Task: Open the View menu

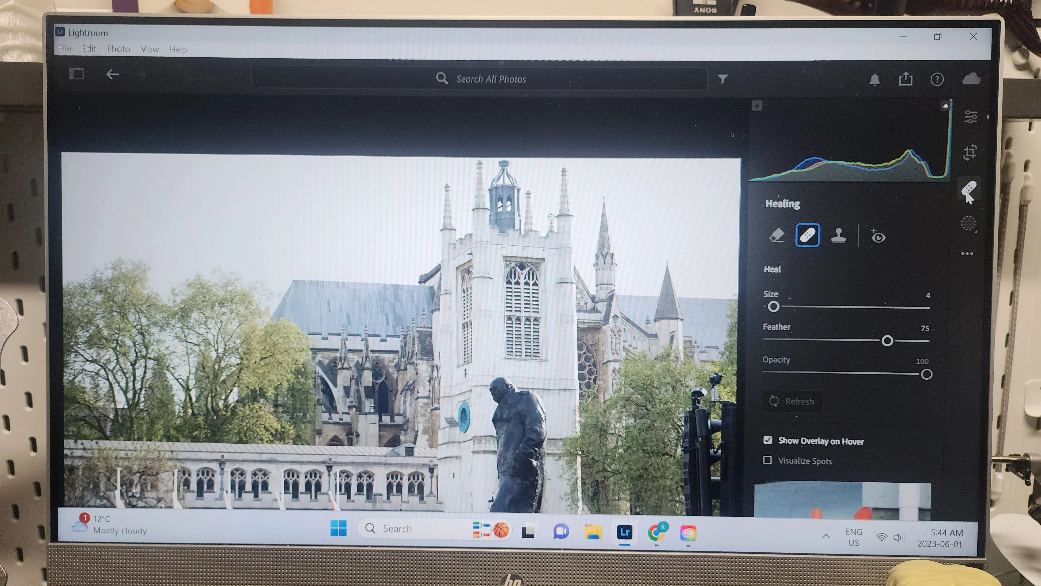Action: coord(150,49)
